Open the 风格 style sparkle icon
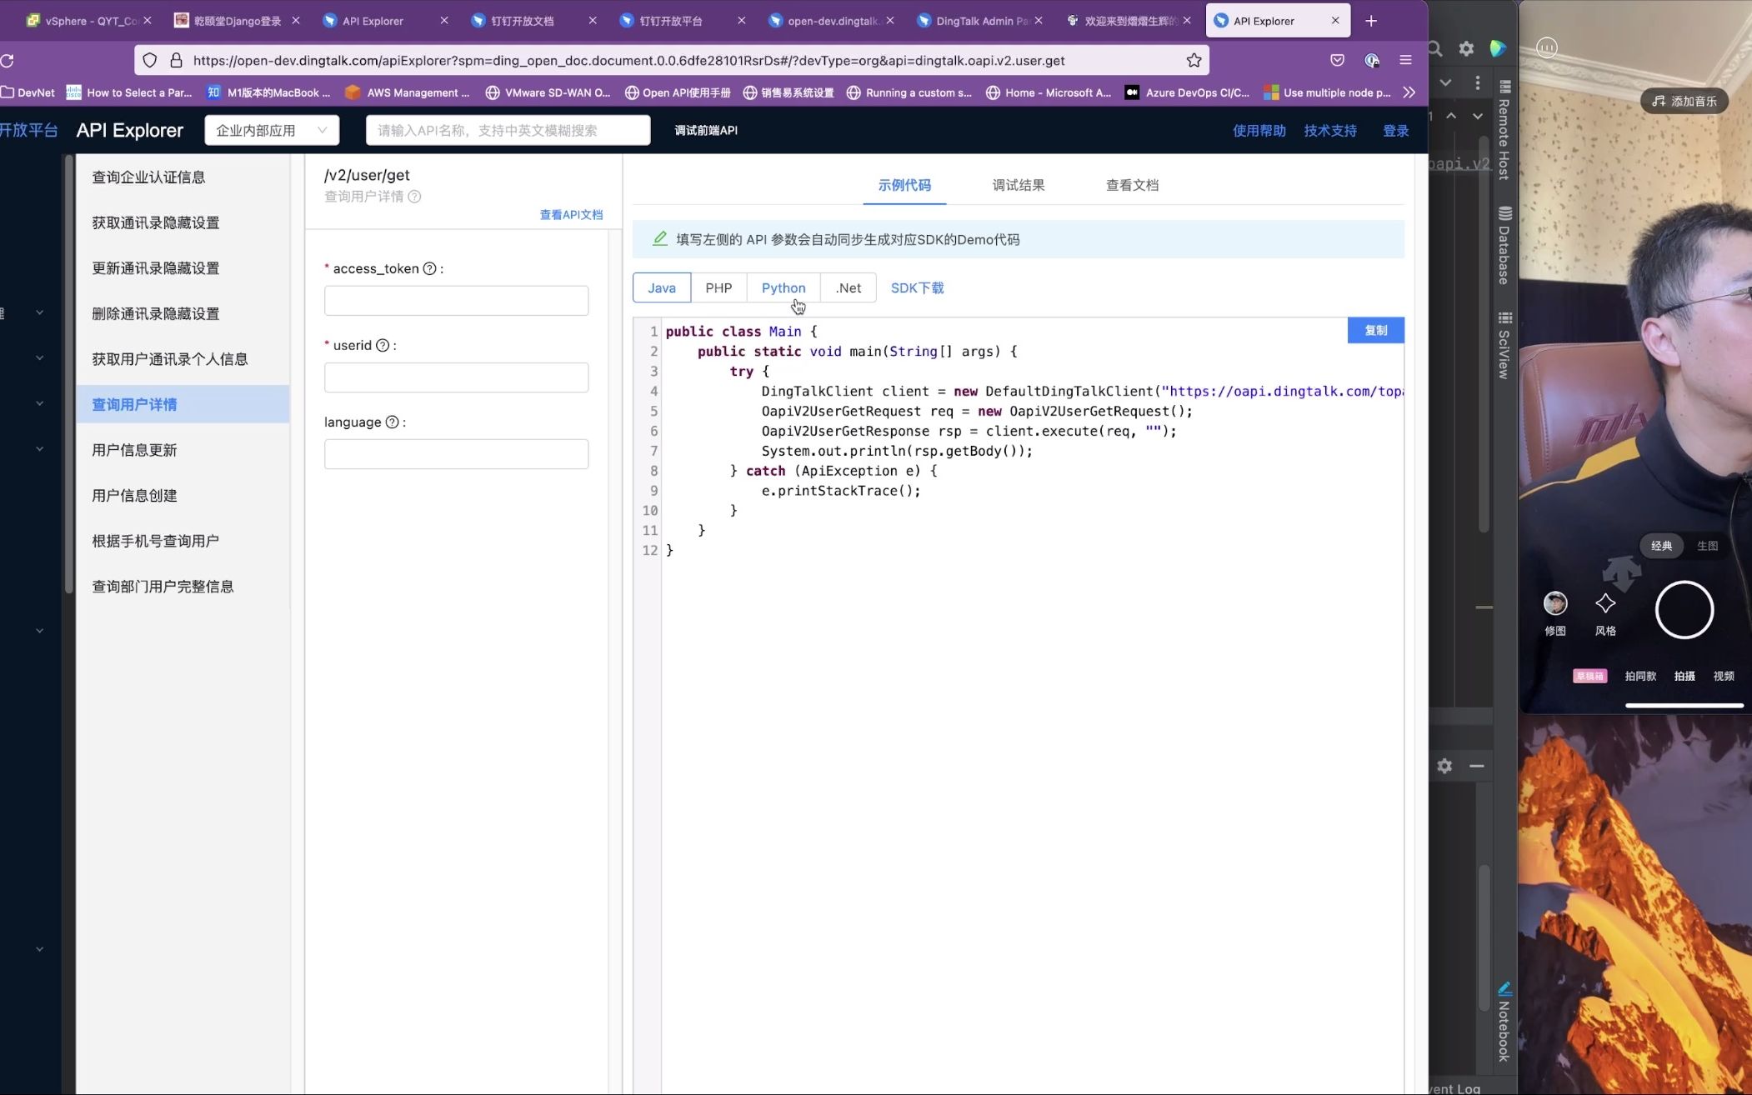The width and height of the screenshot is (1752, 1095). tap(1604, 603)
